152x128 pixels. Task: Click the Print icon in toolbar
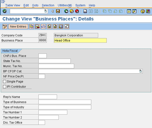(85, 11)
